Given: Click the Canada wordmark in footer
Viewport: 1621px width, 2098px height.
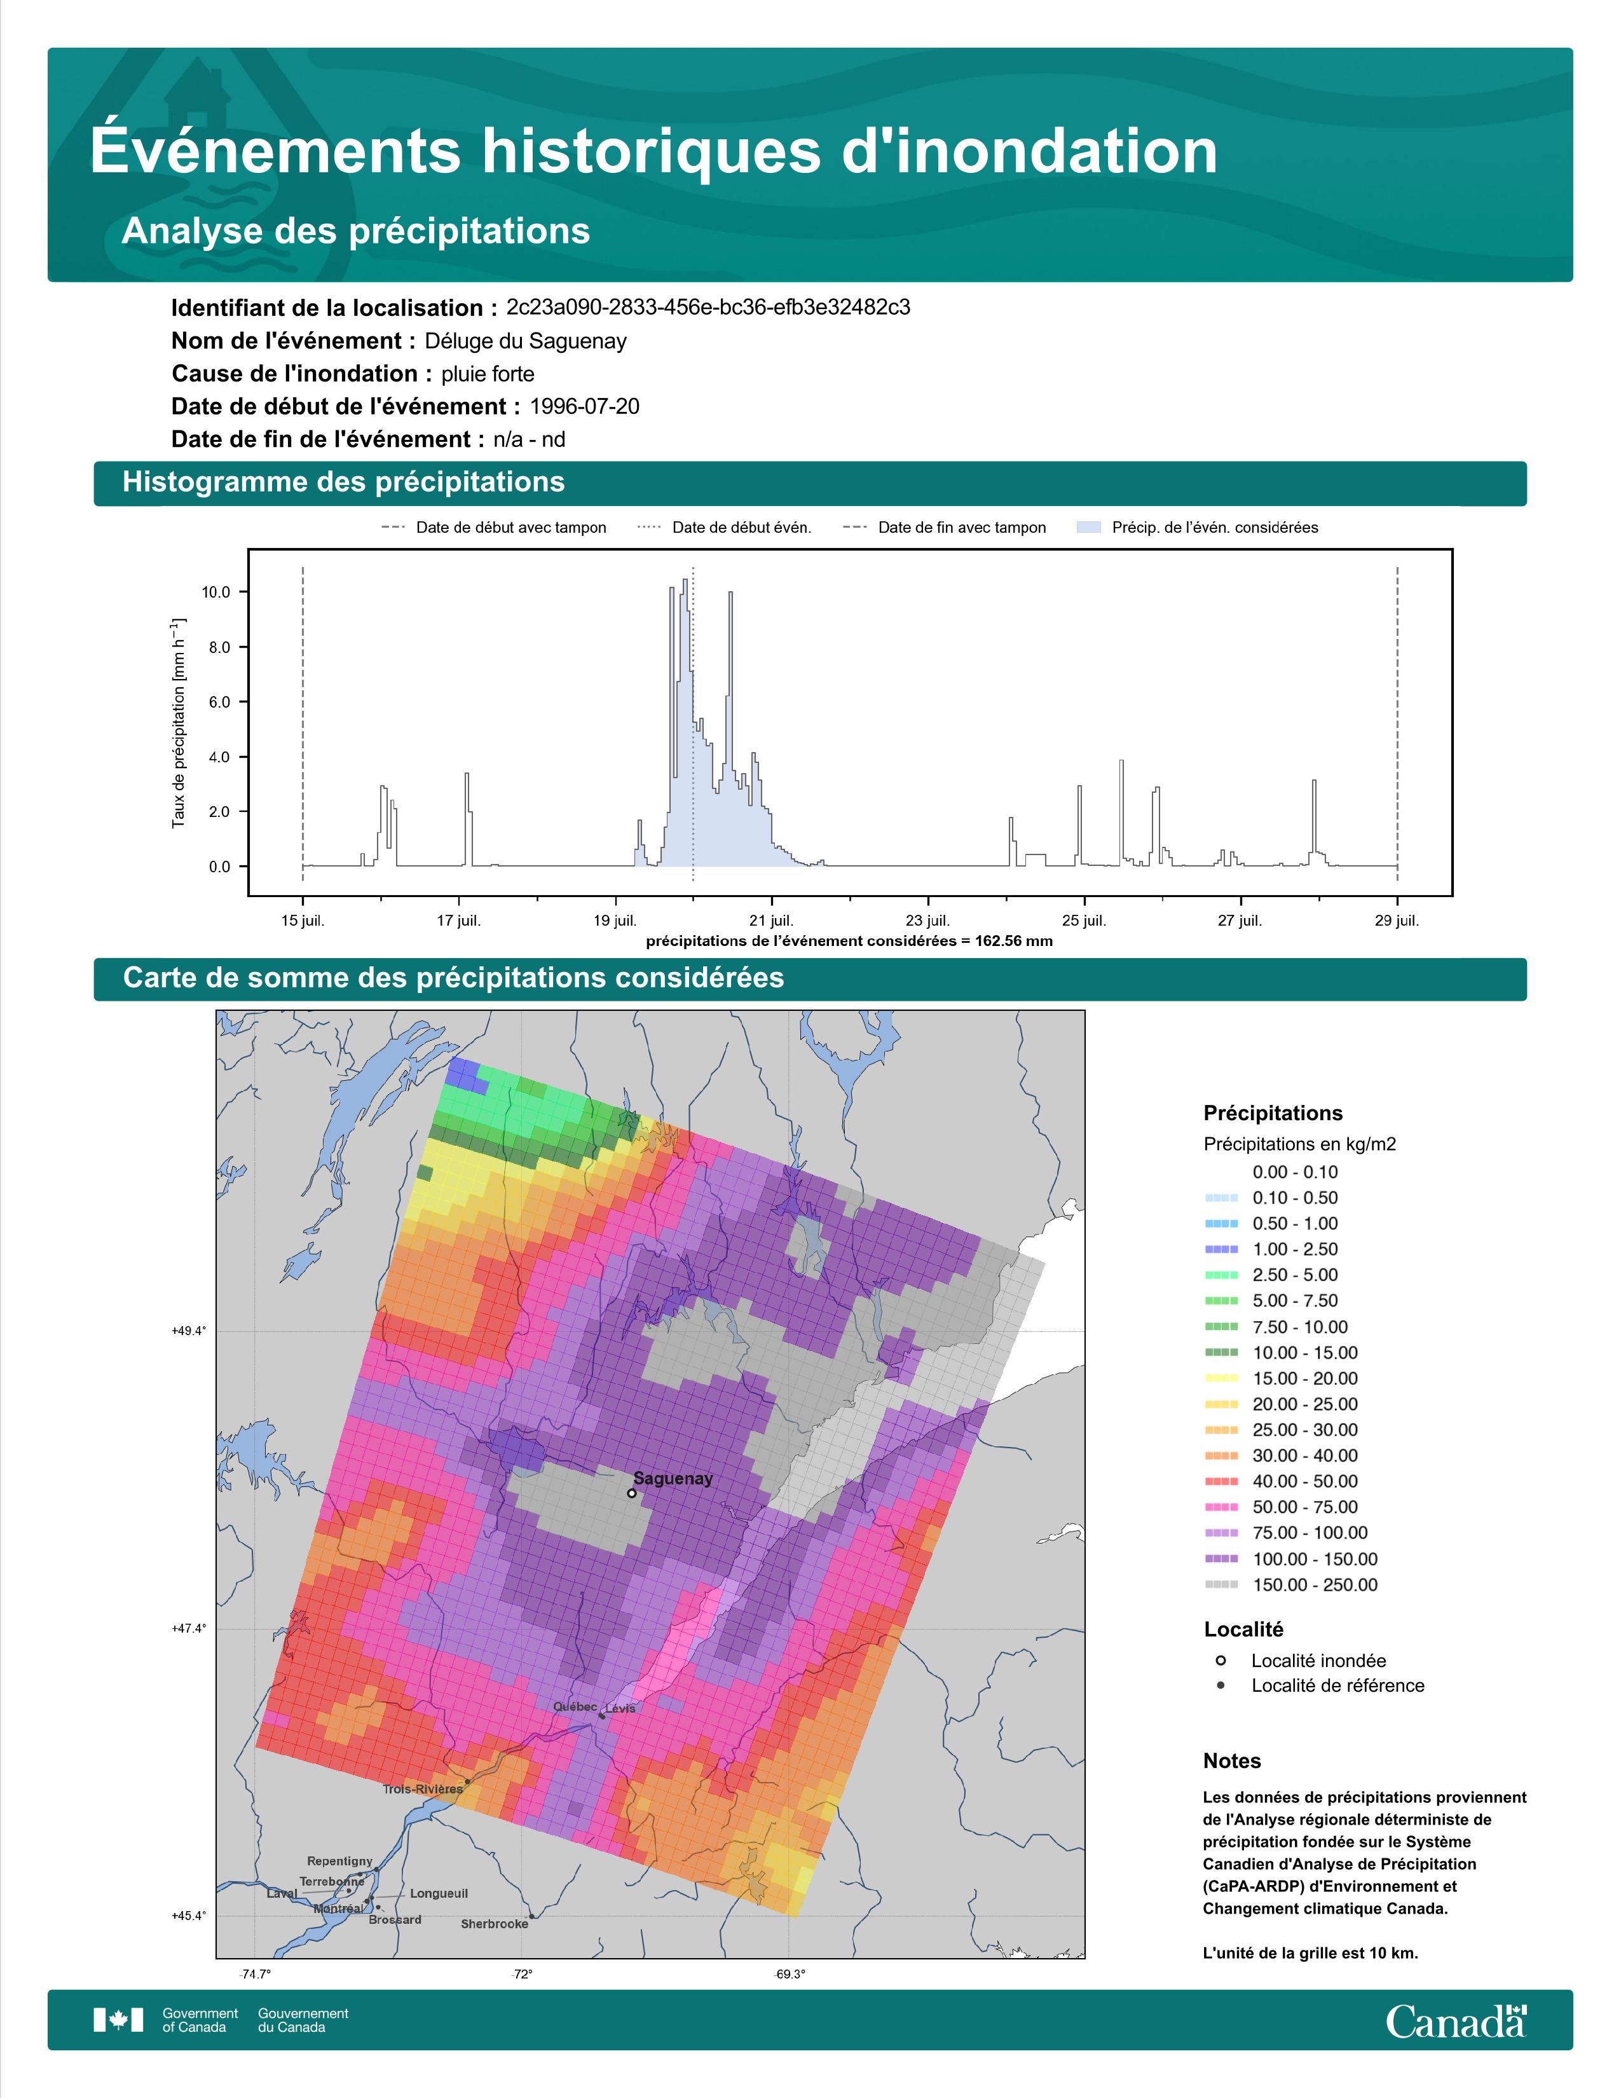Looking at the screenshot, I should click(1456, 2021).
